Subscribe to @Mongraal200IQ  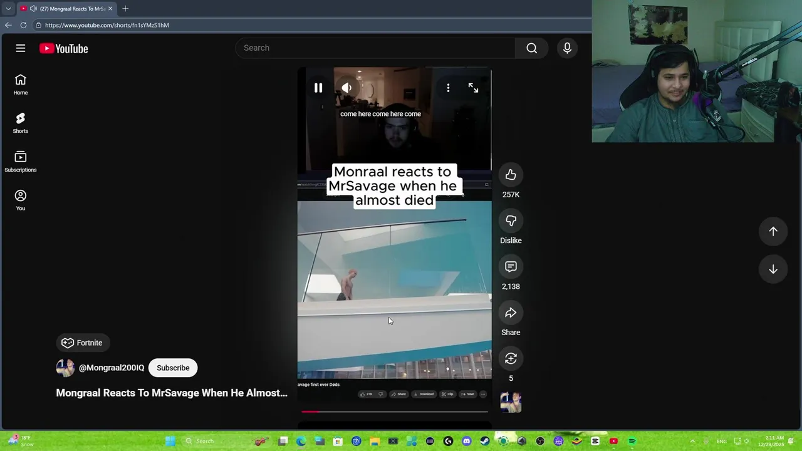click(x=173, y=368)
